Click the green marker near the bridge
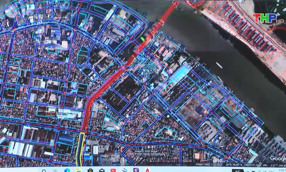The height and width of the screenshot is (172, 286). point(143,39)
